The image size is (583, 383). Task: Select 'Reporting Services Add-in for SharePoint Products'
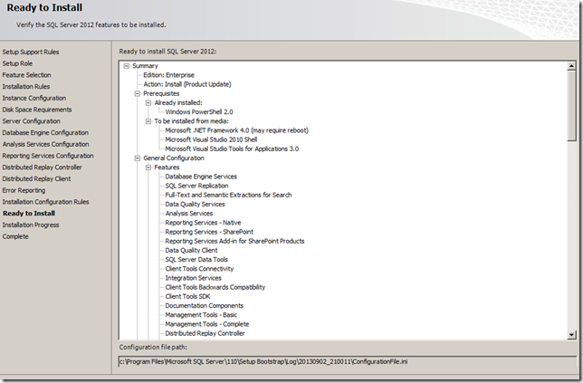click(x=234, y=241)
